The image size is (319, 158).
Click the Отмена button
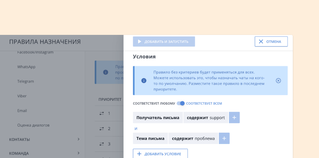click(x=271, y=41)
